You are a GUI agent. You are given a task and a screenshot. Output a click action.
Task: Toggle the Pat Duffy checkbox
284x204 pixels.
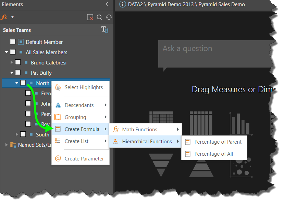tap(18, 73)
